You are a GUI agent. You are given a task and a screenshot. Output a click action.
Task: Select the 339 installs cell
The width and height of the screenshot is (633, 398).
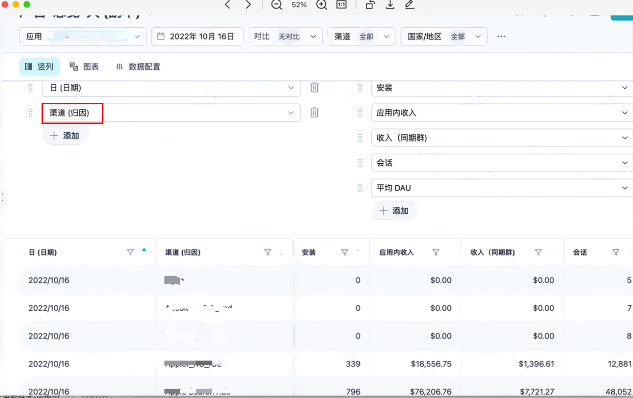click(353, 364)
